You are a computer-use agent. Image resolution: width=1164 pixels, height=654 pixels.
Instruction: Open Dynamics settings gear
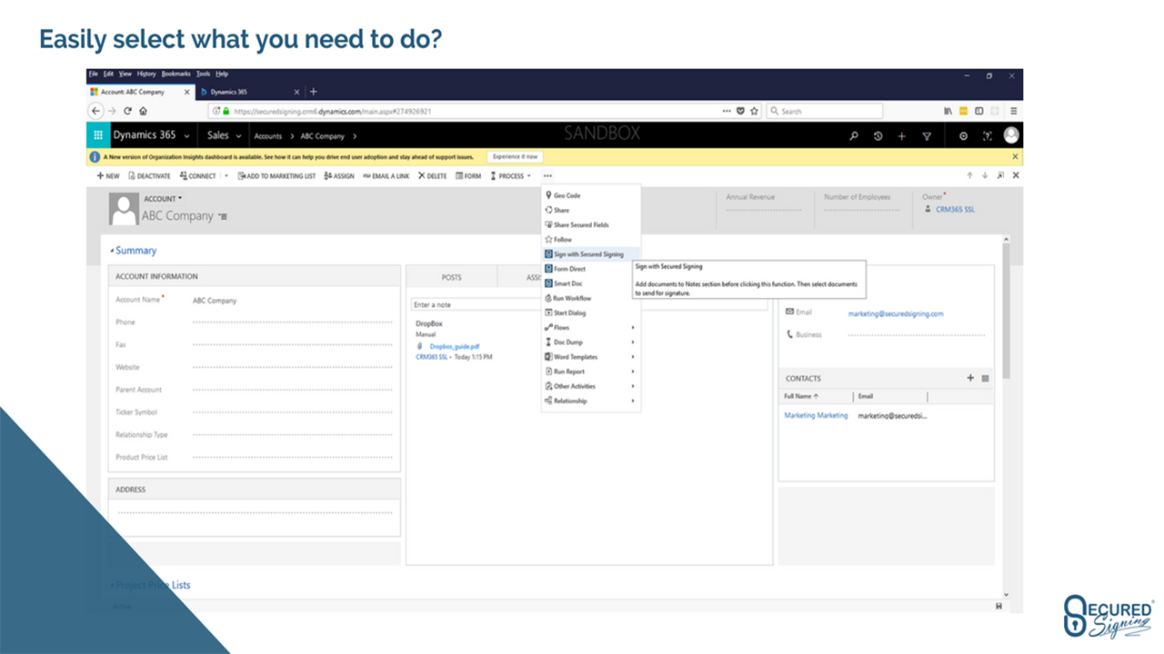click(964, 135)
